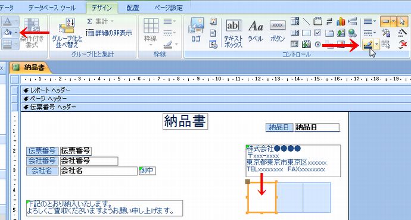411x220 pixels.
Task: Toggle the select objects arrow tool
Action: coord(402,21)
